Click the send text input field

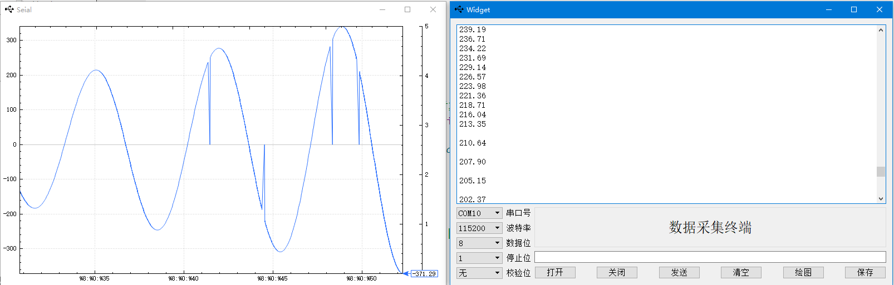point(710,257)
